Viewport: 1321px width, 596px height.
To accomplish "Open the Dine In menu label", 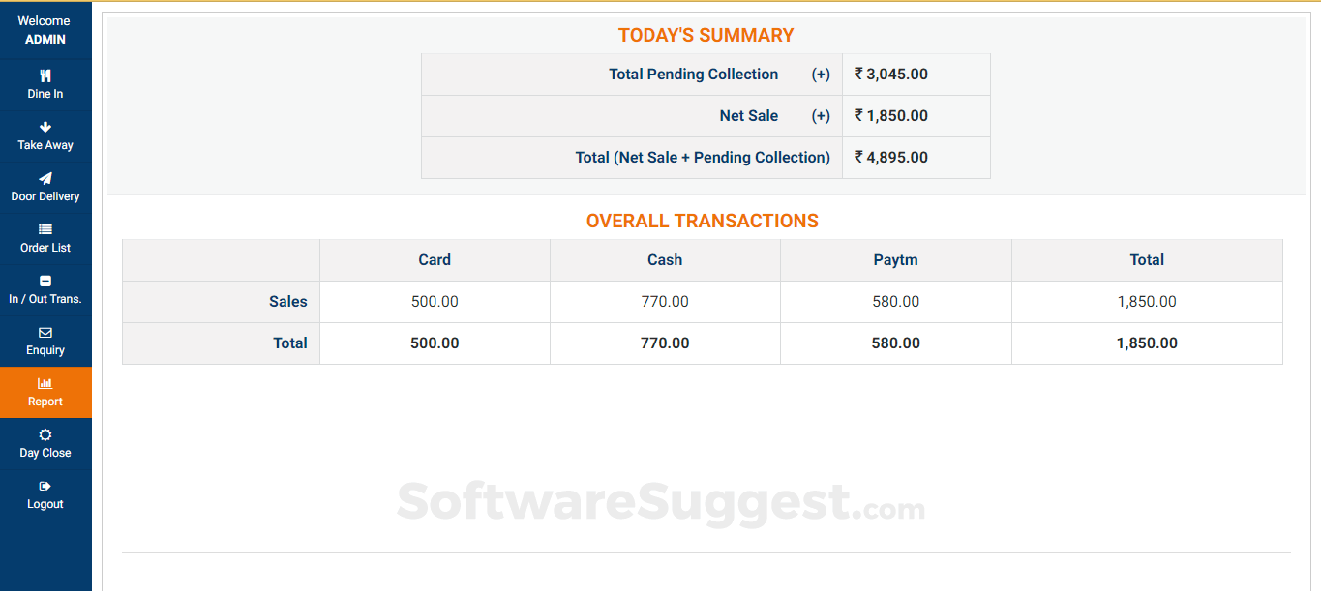I will 45,94.
